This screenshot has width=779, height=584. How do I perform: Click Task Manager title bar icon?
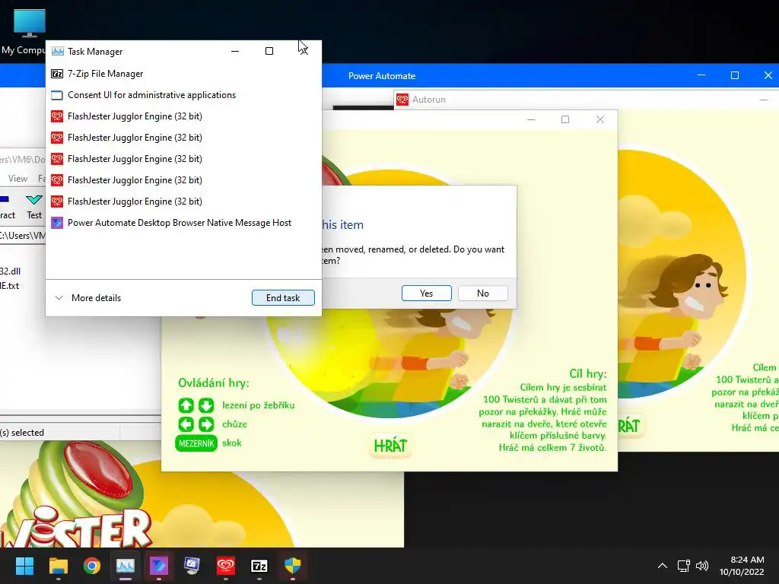coord(58,51)
